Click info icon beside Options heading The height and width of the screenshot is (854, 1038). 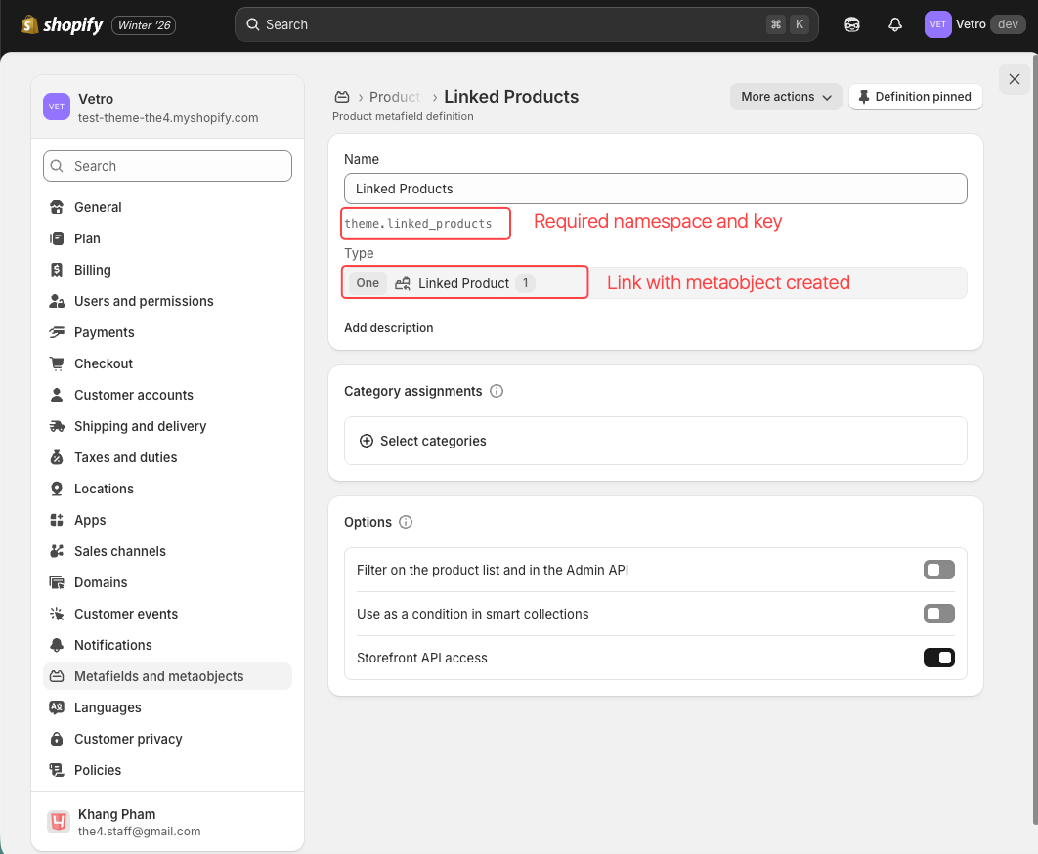406,522
